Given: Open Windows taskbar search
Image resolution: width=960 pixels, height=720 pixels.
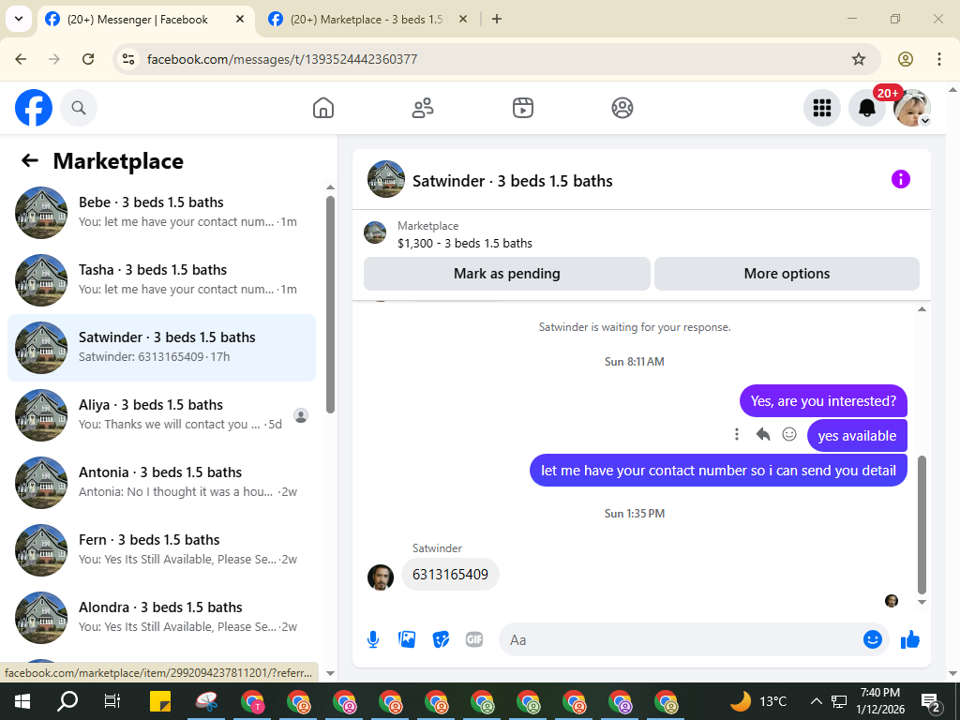Looking at the screenshot, I should [67, 701].
